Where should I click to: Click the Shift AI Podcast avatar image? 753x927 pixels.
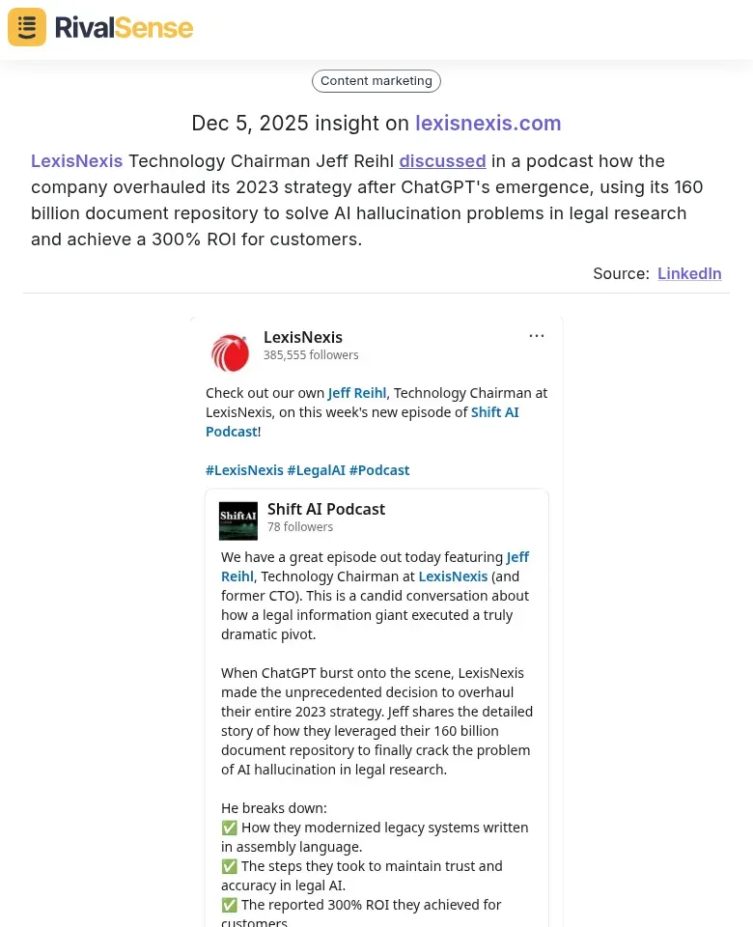[x=237, y=520]
